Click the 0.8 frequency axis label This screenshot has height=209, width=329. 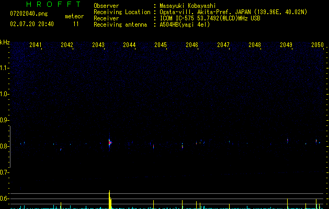coord(4,146)
